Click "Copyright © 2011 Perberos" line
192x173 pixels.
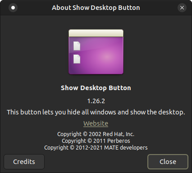[x=96, y=141]
